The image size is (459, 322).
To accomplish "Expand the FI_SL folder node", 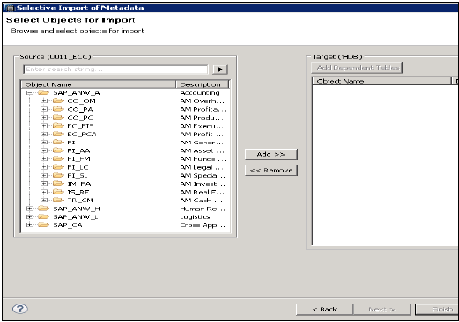I will click(x=44, y=175).
